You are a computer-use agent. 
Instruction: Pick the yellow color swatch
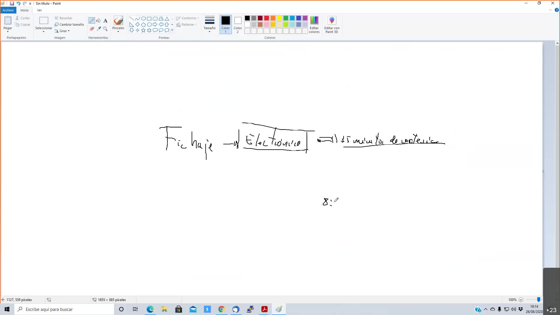pos(279,18)
